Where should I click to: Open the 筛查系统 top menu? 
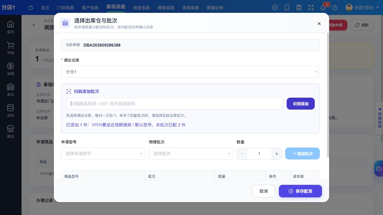point(166,8)
